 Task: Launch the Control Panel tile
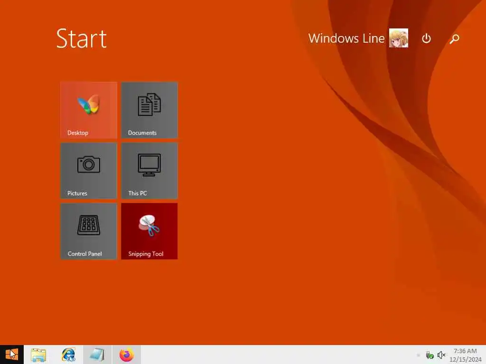click(89, 231)
